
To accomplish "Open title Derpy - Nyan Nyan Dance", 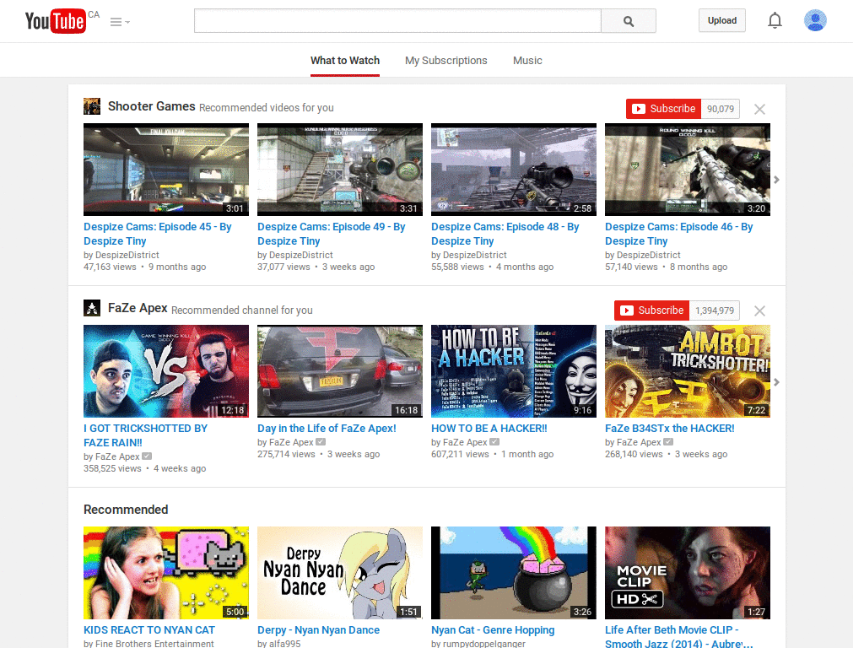I will [x=318, y=629].
